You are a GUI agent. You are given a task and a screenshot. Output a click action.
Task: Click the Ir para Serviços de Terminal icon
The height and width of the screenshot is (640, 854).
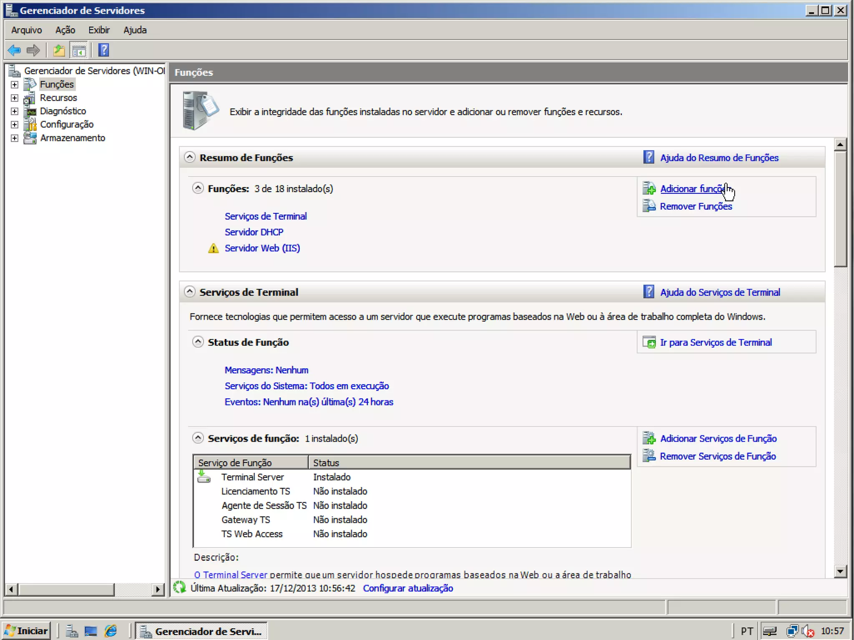[649, 342]
